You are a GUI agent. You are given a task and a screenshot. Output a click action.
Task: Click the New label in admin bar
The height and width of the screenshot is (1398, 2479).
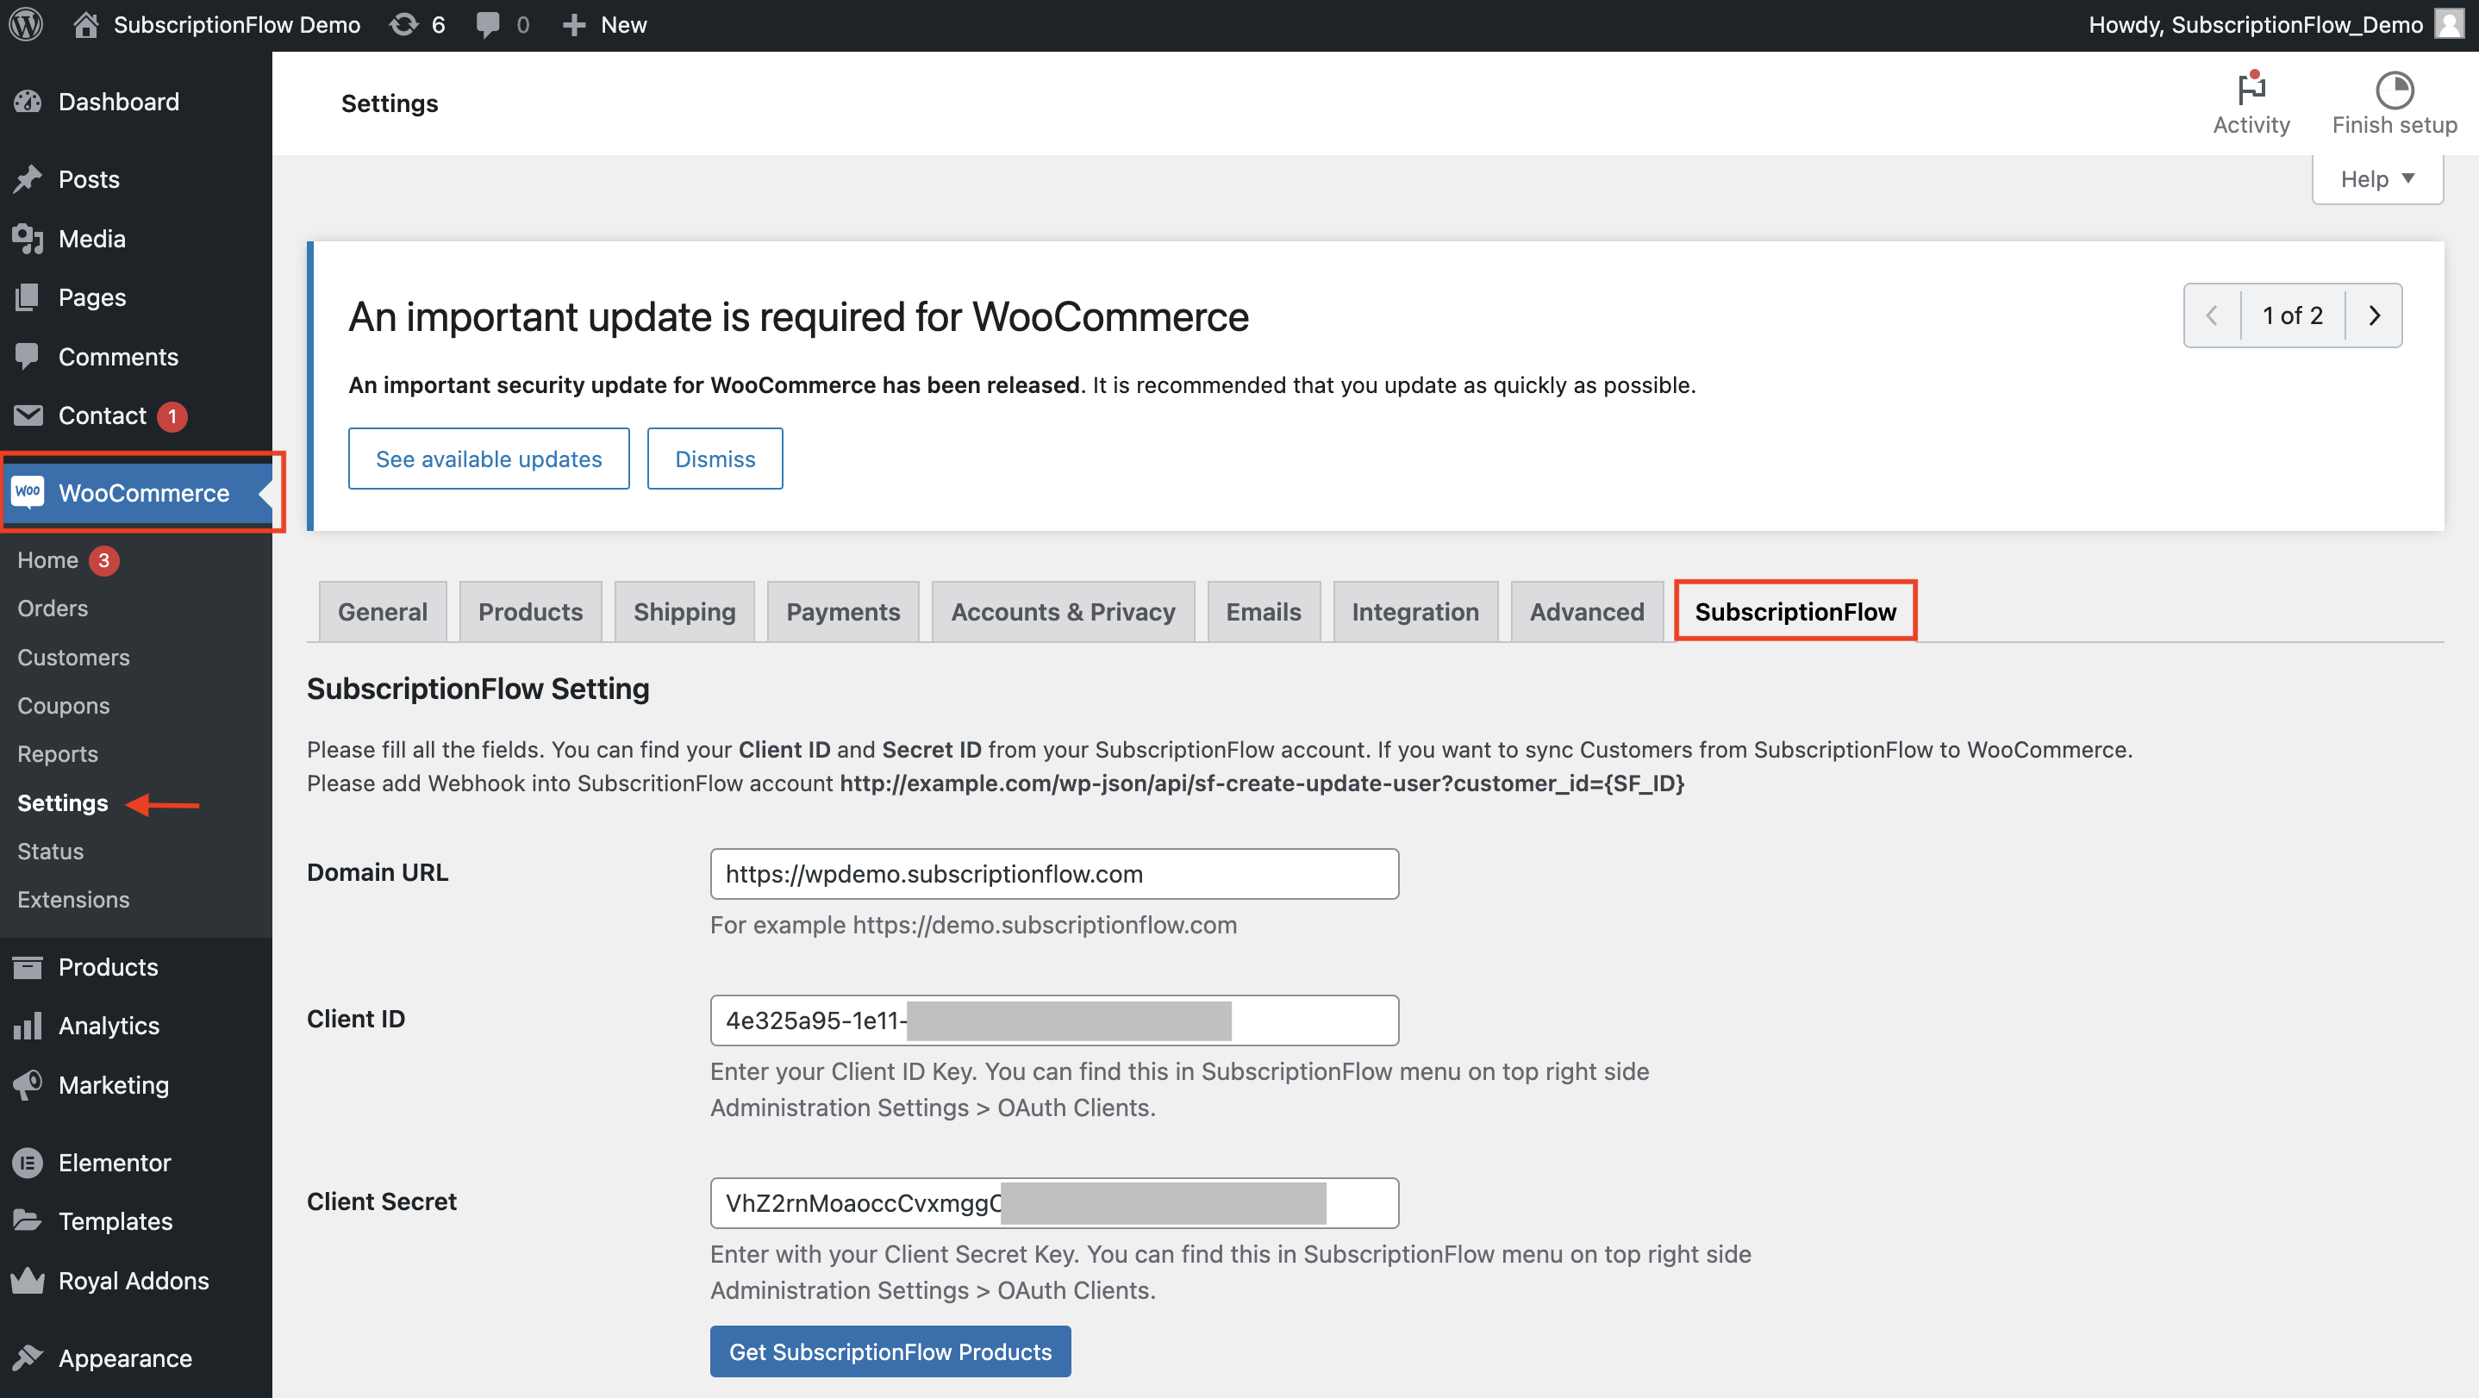tap(623, 25)
